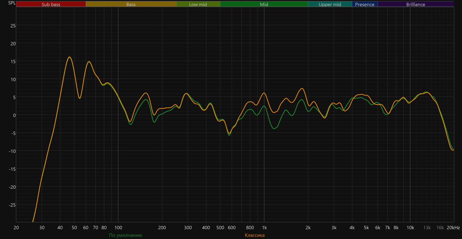Toggle the green По умолчанию curve legend
Screen dimensions: 462x239
[x=125, y=235]
